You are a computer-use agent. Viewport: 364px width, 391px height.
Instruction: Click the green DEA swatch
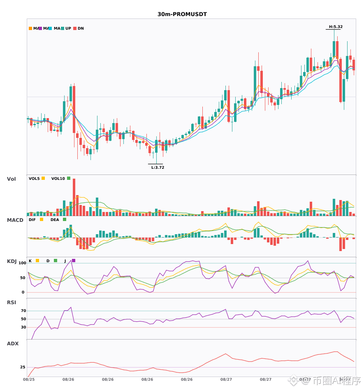(65, 219)
